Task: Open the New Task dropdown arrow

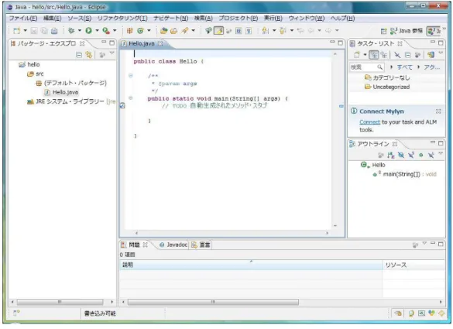Action: (x=365, y=55)
